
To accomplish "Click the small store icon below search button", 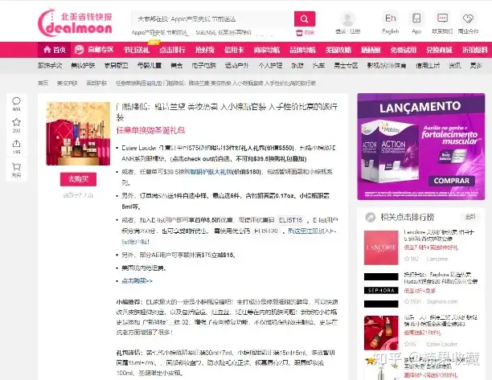I will click(x=299, y=32).
